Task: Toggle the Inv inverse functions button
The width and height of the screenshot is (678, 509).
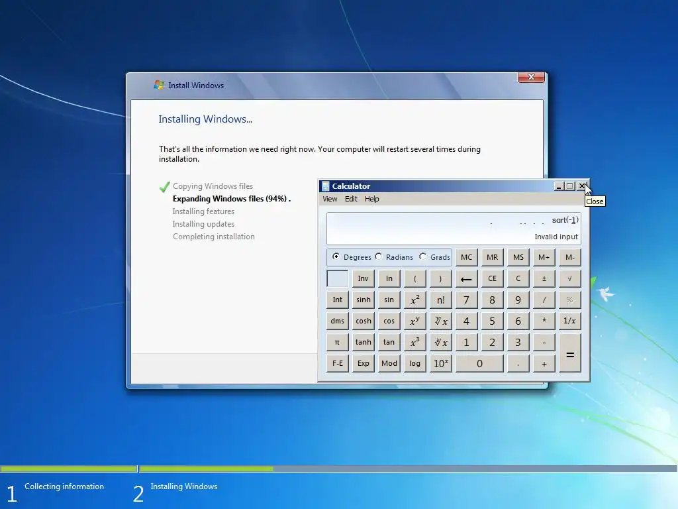Action: [x=363, y=279]
